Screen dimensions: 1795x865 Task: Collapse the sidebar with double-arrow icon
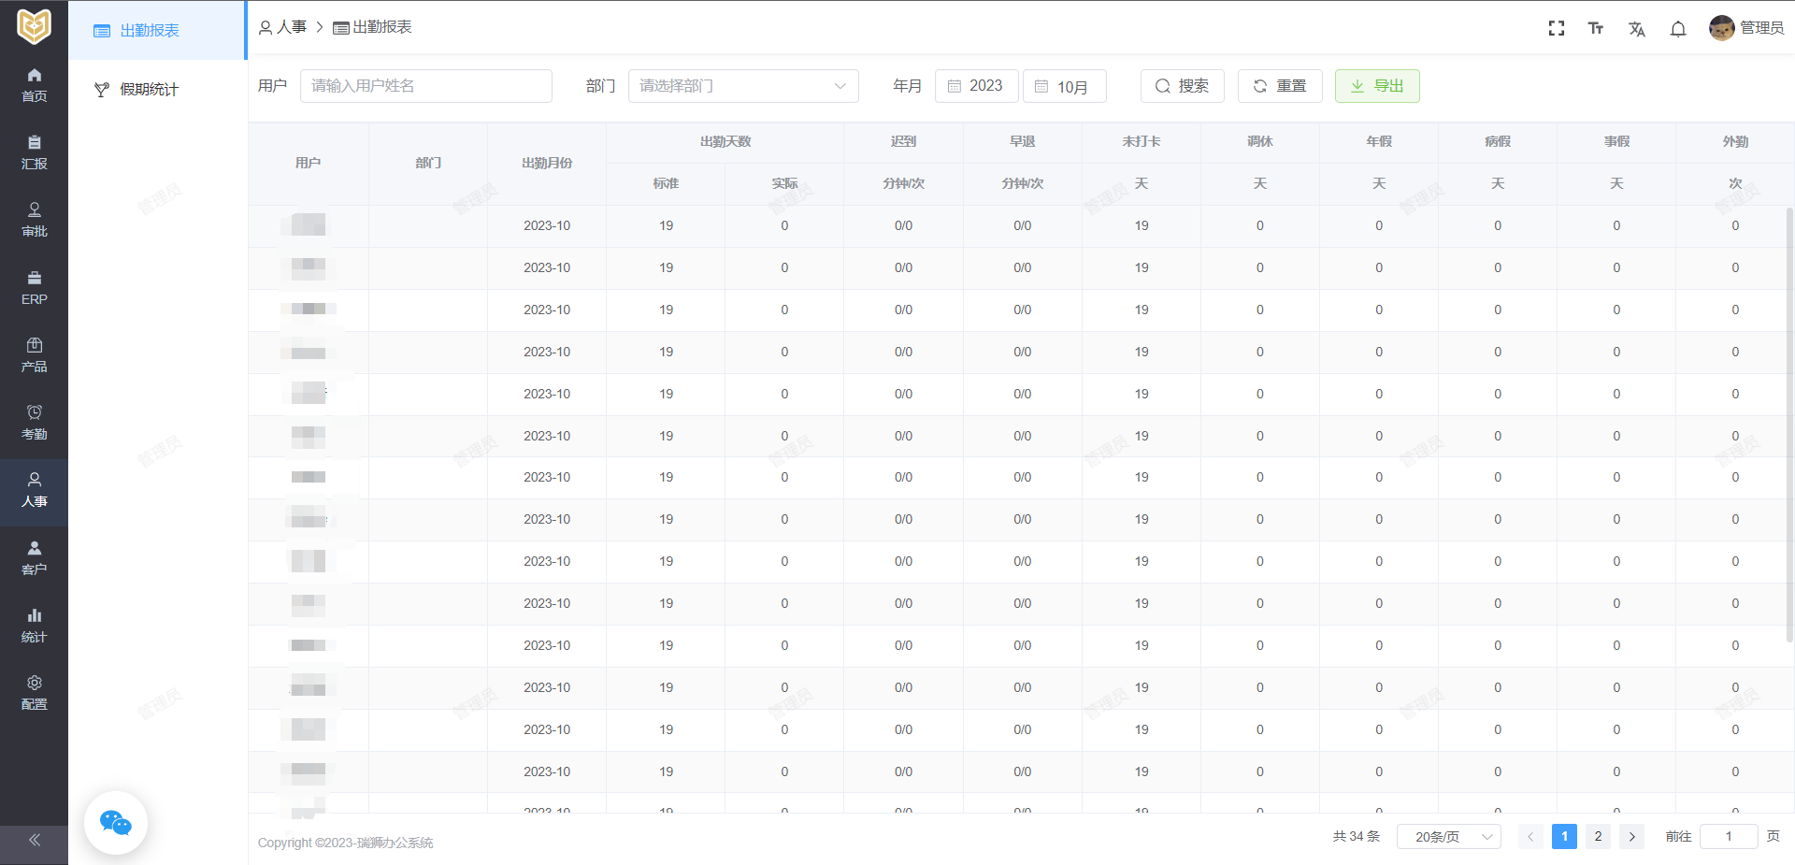click(x=34, y=840)
